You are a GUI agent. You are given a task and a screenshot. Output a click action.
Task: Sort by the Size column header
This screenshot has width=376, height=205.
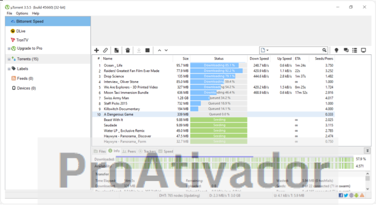pos(185,58)
